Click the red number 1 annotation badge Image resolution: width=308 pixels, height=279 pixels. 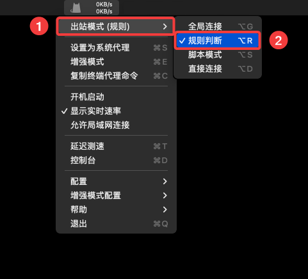[39, 26]
